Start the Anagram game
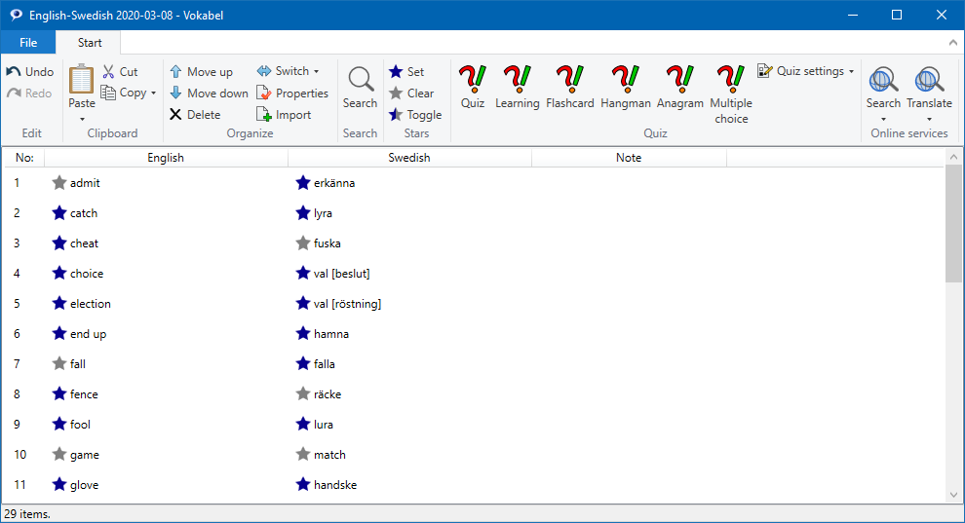The width and height of the screenshot is (965, 523). coord(680,88)
